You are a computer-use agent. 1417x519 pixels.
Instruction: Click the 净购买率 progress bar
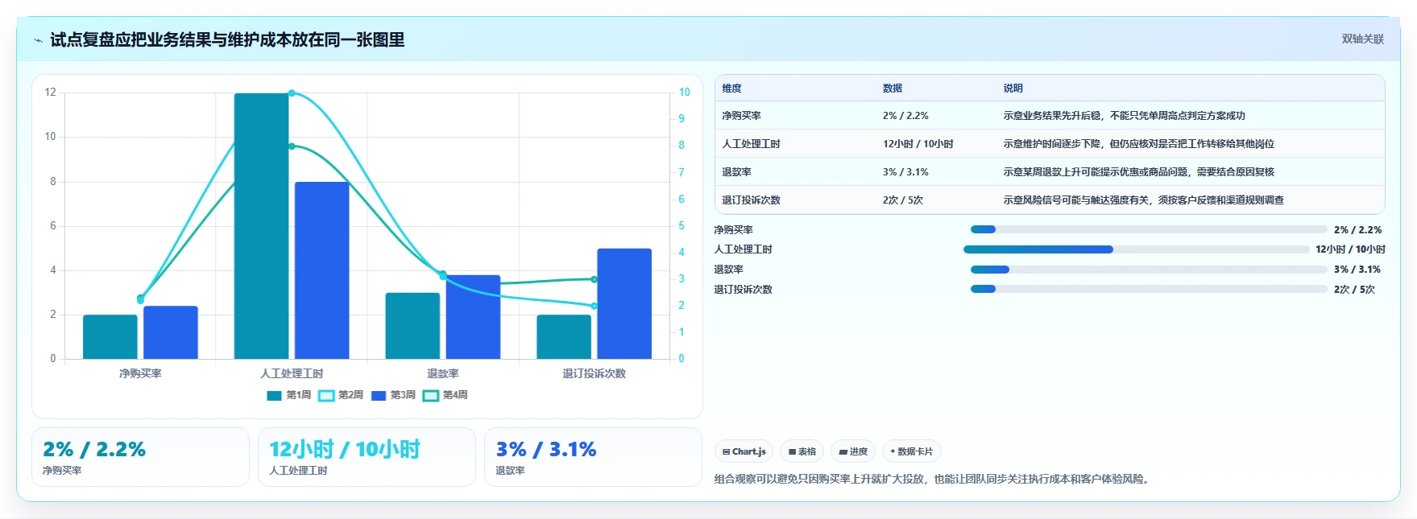pos(1148,229)
